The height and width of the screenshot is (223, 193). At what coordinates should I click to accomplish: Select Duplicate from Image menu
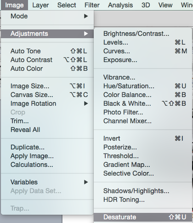tap(47, 147)
